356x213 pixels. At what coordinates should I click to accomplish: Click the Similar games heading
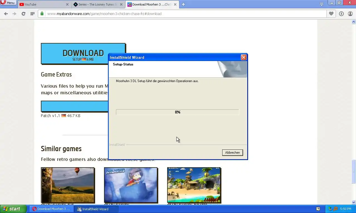(x=61, y=149)
